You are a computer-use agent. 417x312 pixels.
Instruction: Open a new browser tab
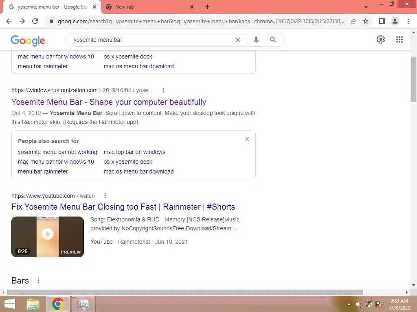point(207,7)
